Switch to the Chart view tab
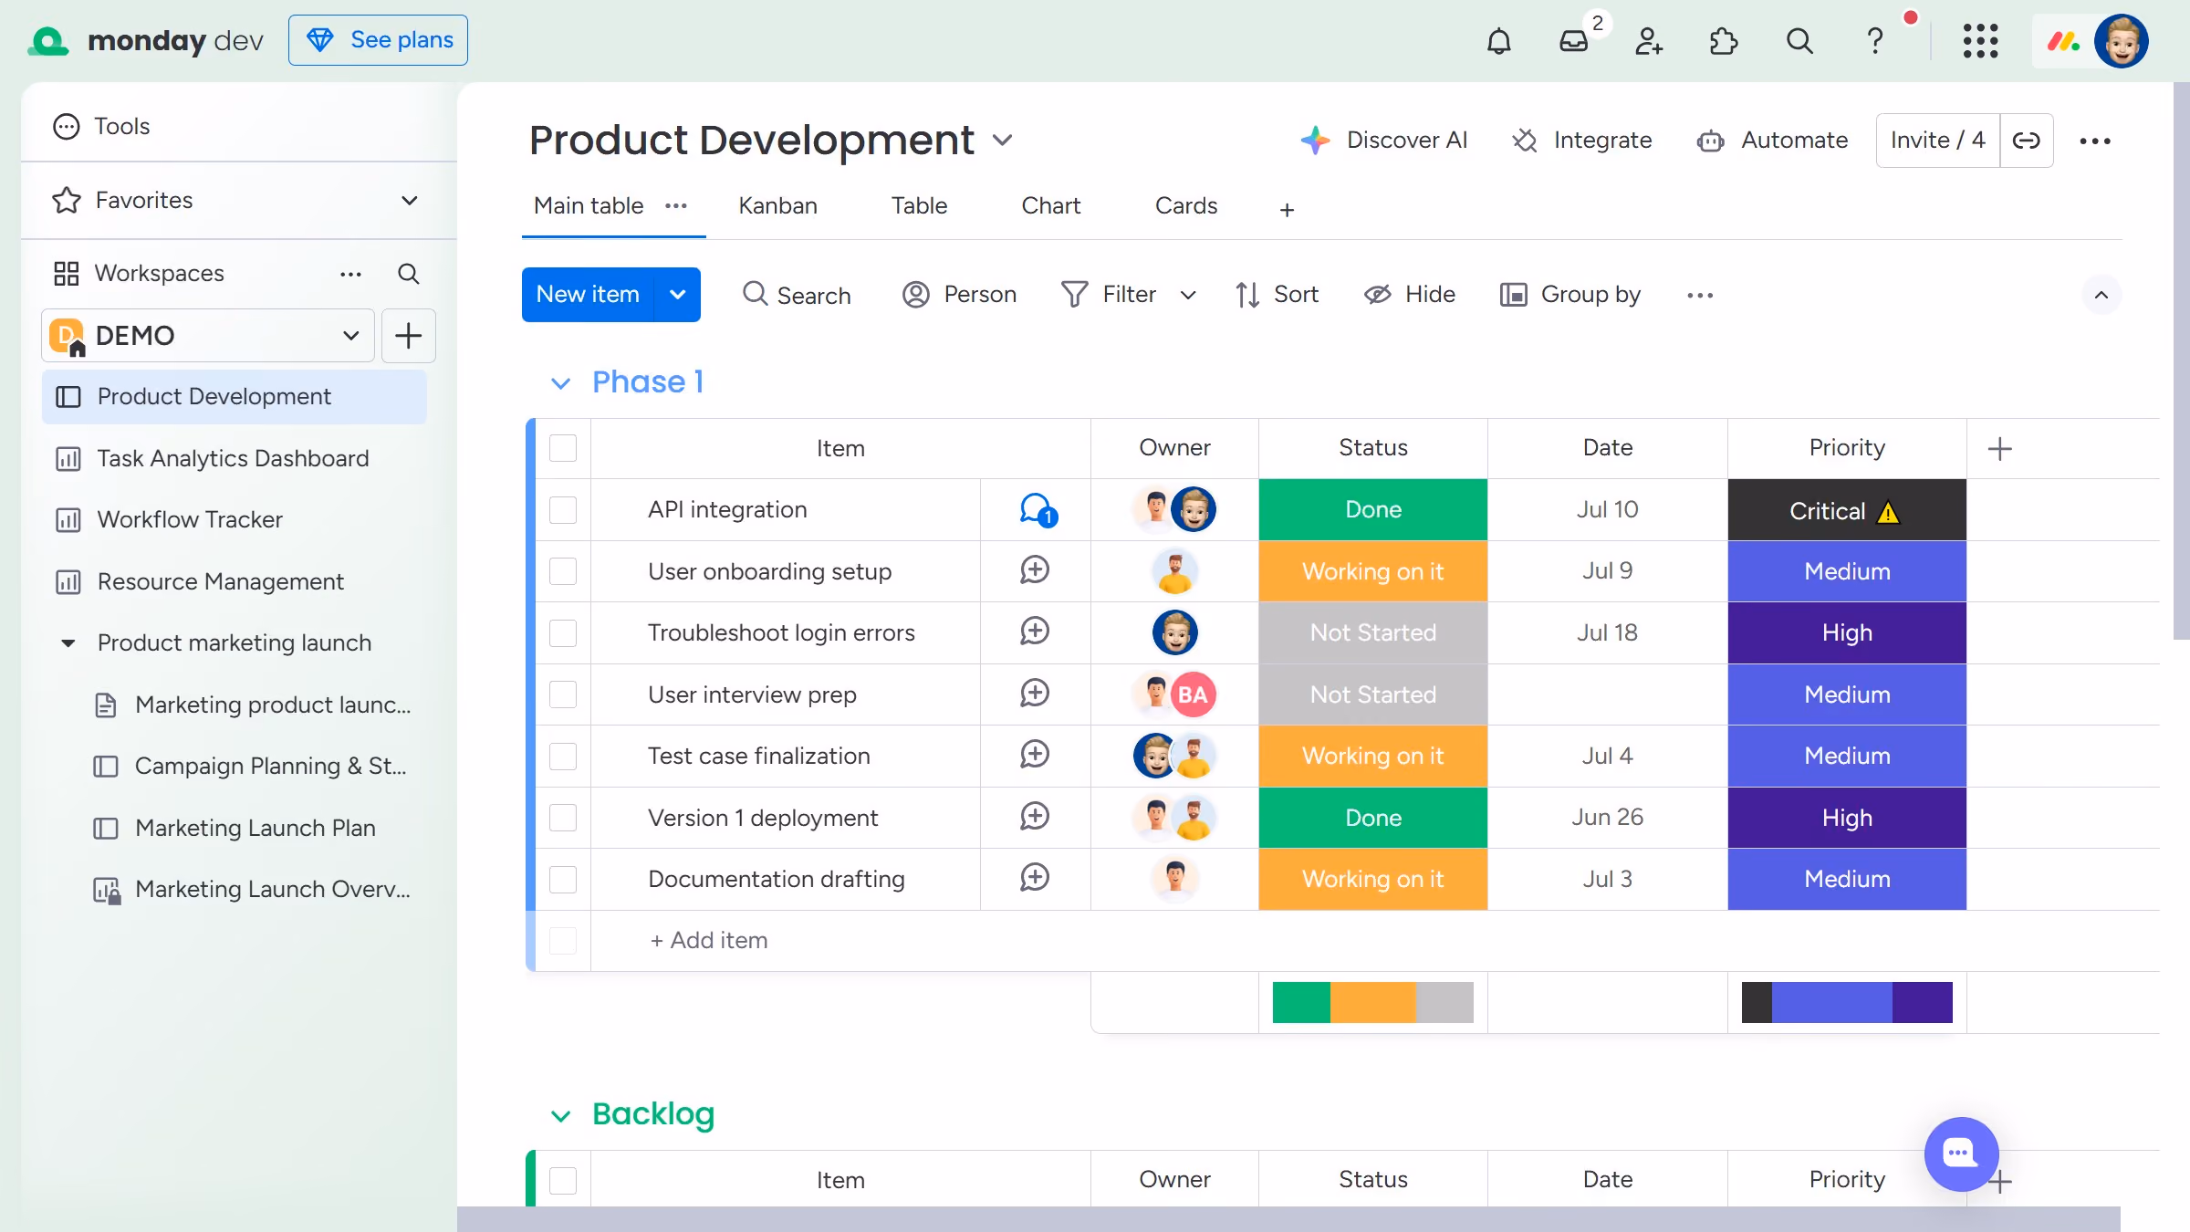Screen dimensions: 2190x1232 tap(1050, 206)
